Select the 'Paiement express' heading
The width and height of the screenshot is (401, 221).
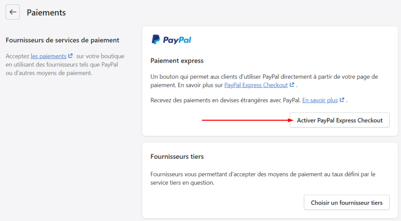tap(177, 61)
